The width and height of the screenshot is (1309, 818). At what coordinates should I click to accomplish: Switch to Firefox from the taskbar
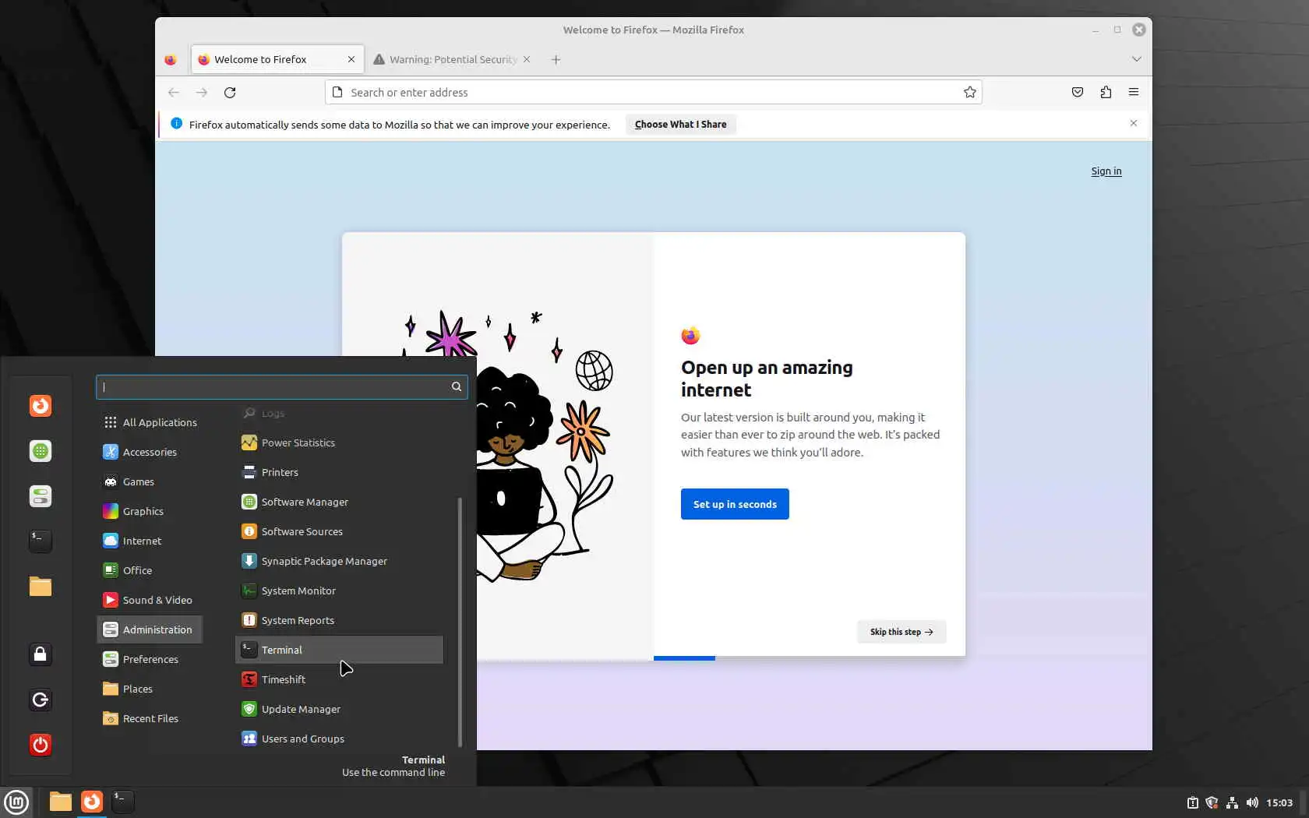tap(92, 802)
